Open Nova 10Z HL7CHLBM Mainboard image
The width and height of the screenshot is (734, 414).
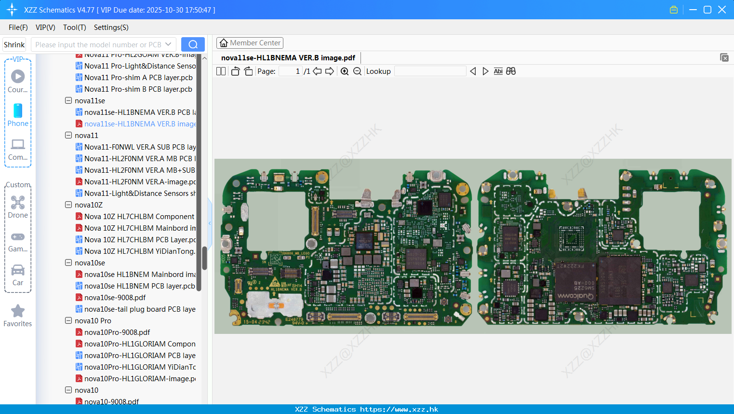[136, 228]
